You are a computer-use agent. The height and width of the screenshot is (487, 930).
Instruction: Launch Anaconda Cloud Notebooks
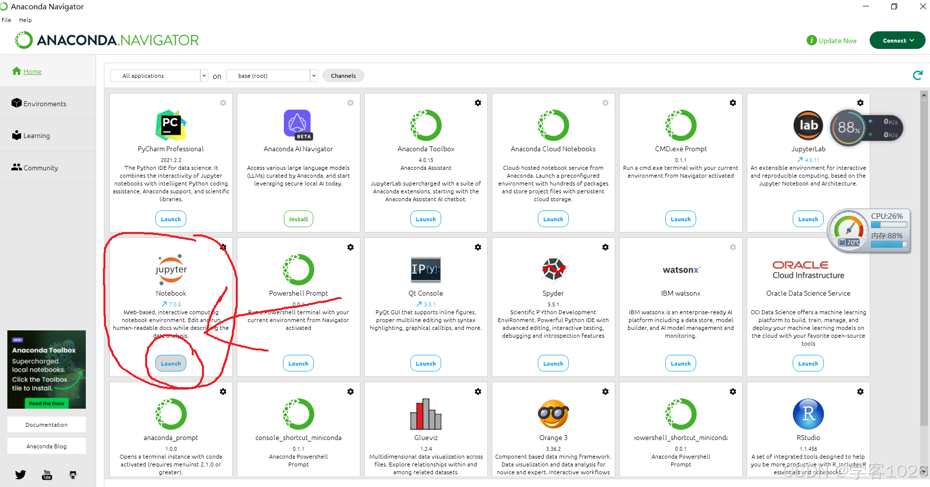(x=553, y=219)
